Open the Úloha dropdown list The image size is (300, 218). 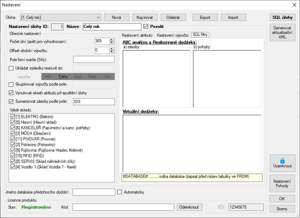click(98, 17)
